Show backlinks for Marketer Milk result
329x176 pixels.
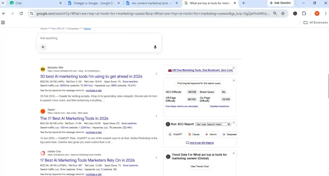pyautogui.click(x=130, y=81)
